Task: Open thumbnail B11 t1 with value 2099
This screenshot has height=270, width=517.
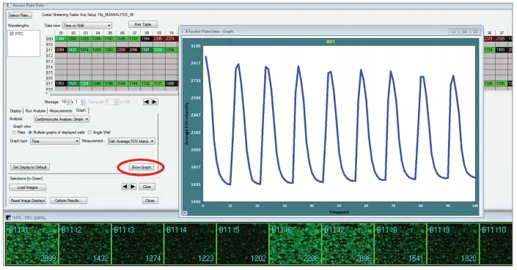Action: pyautogui.click(x=32, y=244)
